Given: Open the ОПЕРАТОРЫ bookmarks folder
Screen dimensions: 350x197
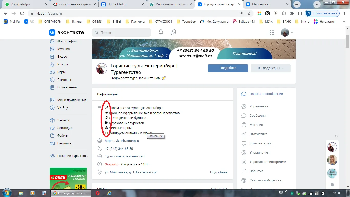Looking at the screenshot, I should click(x=50, y=22).
